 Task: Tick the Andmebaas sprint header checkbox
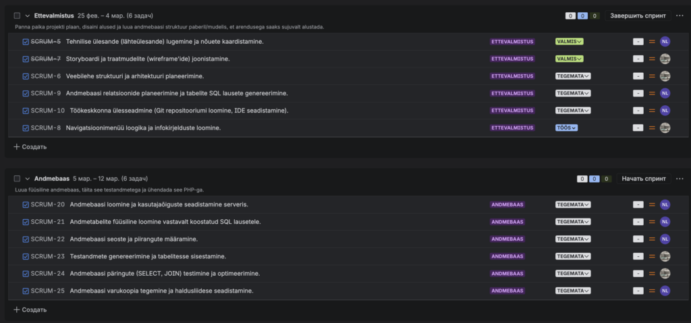point(17,179)
